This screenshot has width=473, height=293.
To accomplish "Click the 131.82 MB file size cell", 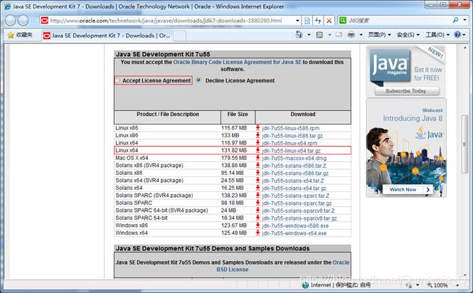I will 234,150.
